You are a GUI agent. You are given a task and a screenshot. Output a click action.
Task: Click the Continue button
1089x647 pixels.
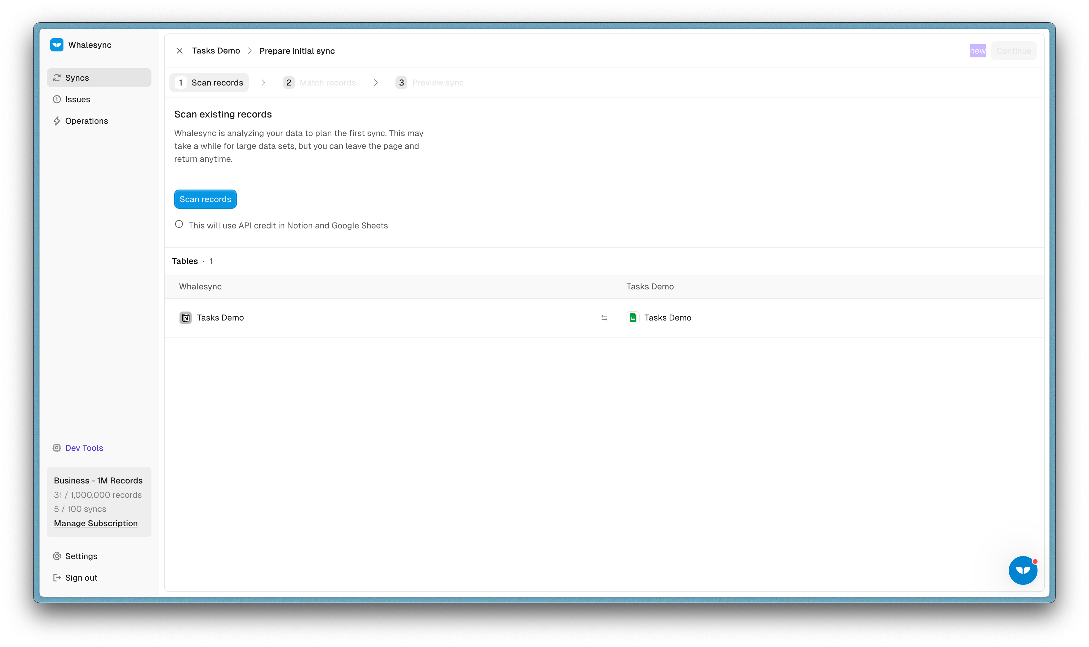click(x=1013, y=51)
